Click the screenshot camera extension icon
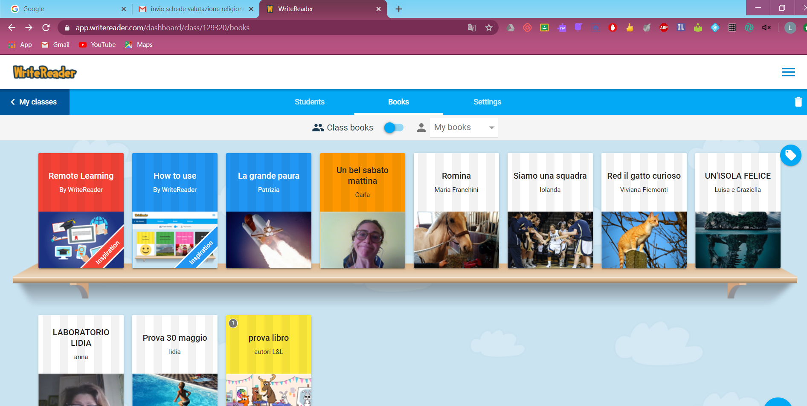This screenshot has height=406, width=807. [x=595, y=28]
